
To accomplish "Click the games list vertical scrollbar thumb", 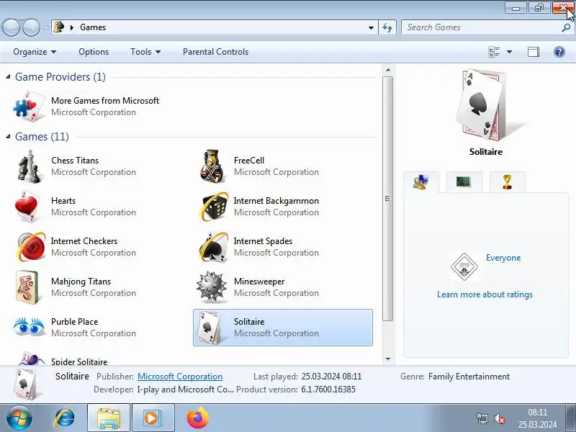I will [x=387, y=199].
